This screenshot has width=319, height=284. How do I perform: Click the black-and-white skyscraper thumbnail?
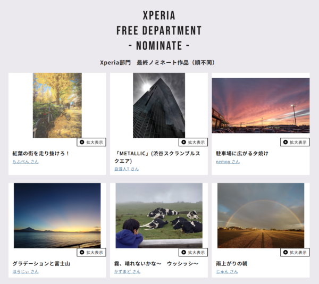[x=159, y=105]
